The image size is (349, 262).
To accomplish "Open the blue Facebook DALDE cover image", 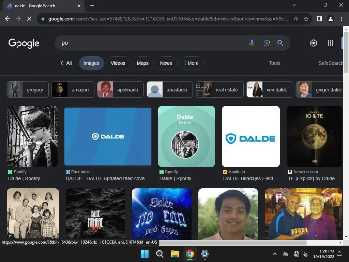I will click(x=108, y=136).
